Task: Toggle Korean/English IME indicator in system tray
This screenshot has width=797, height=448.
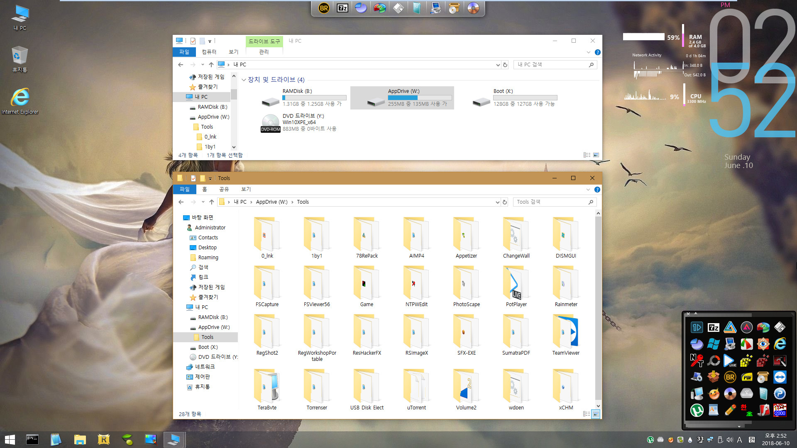Action: [739, 440]
